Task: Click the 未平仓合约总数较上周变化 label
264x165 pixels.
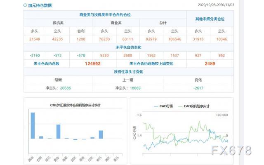Action: coord(151,64)
